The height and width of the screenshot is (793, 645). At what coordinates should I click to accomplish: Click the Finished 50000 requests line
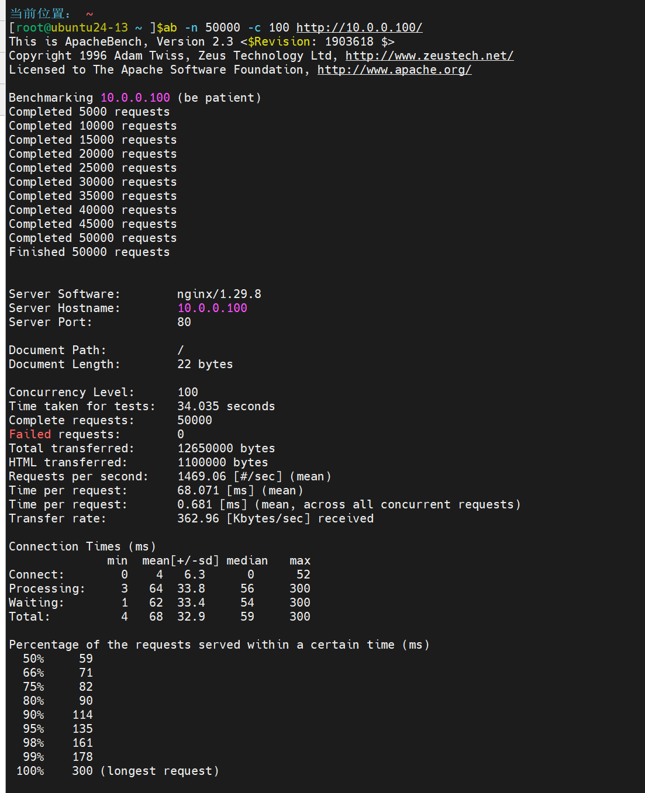point(89,252)
